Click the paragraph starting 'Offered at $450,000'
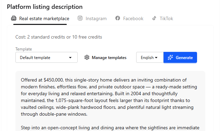This screenshot has width=221, height=131. 109,97
